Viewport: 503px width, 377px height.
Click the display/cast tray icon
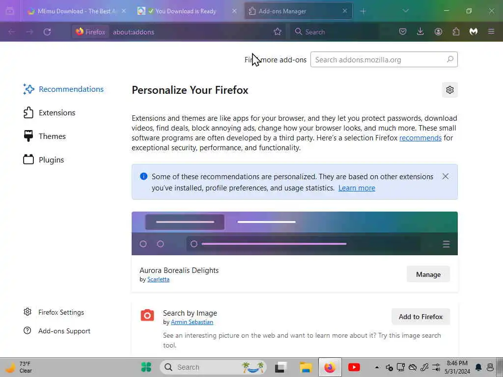[x=401, y=367]
